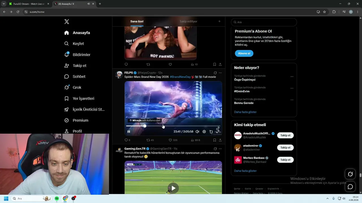Switch to Takip ediliyor tab
Image resolution: width=362 pixels, height=203 pixels.
[x=188, y=21]
